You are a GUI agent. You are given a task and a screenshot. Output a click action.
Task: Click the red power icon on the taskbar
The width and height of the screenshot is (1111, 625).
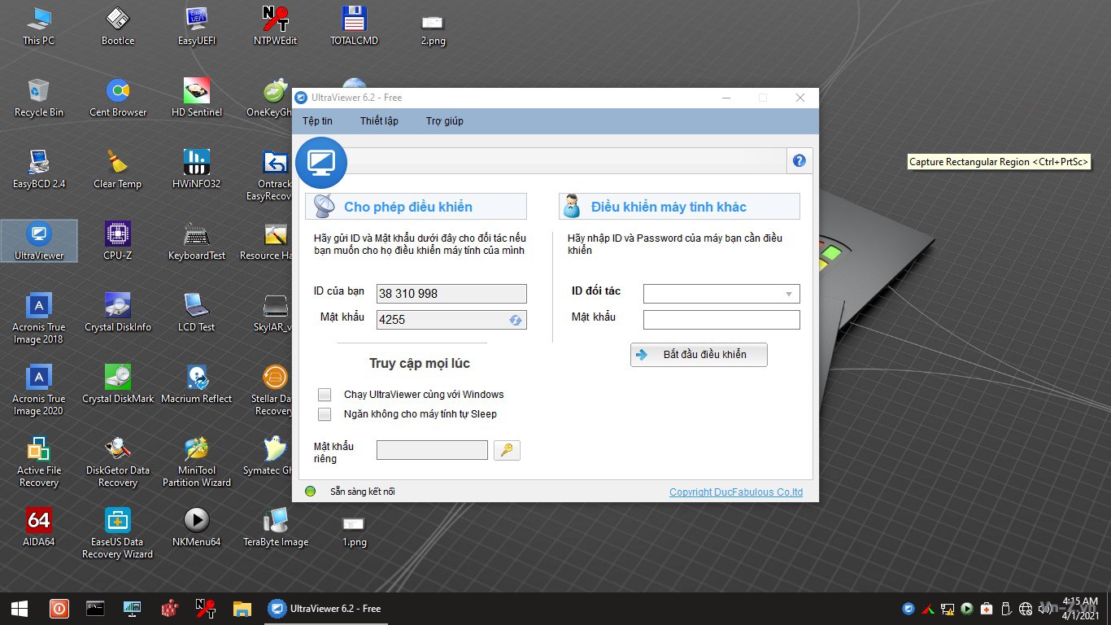coord(59,608)
